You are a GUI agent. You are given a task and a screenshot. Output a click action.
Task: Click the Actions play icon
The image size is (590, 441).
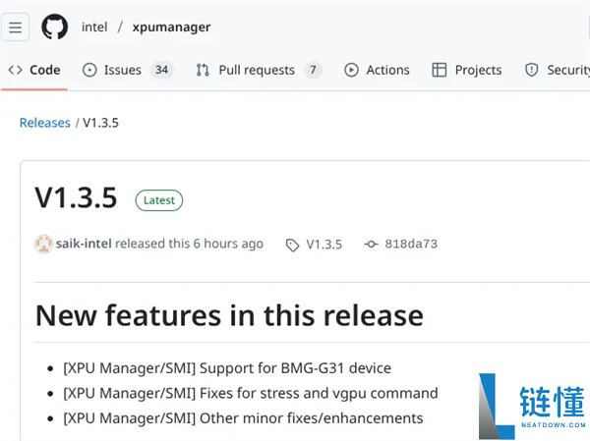(351, 70)
